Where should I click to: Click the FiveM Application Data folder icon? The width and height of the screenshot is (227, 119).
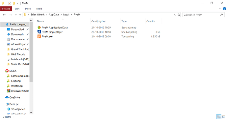39,27
